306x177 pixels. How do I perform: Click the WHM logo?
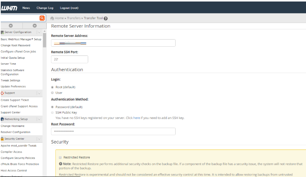9,8
